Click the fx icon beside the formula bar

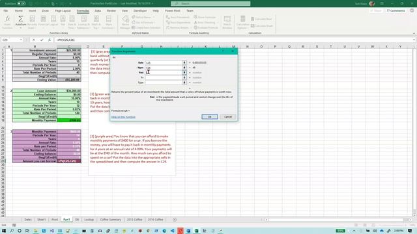tap(50, 40)
